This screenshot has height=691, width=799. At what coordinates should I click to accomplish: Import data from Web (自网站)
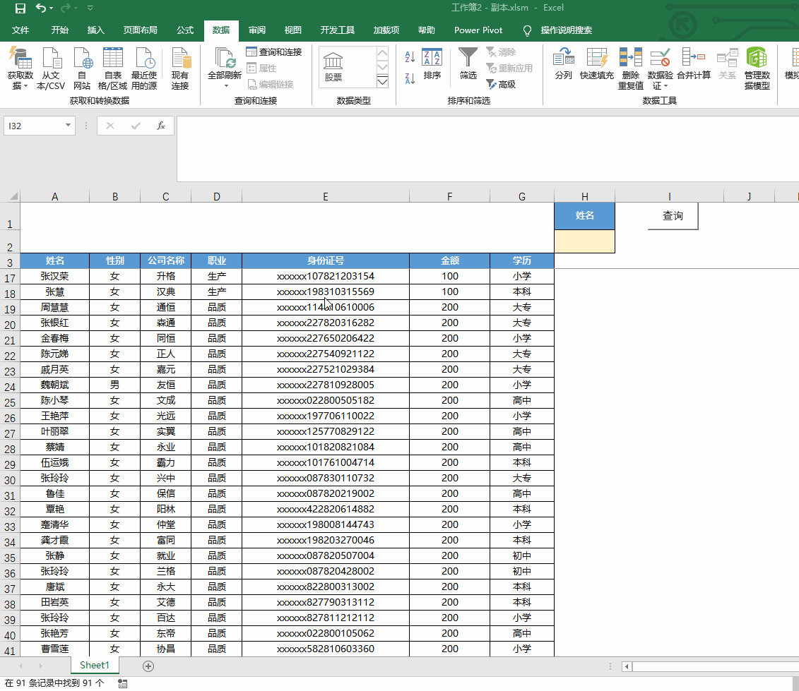82,68
